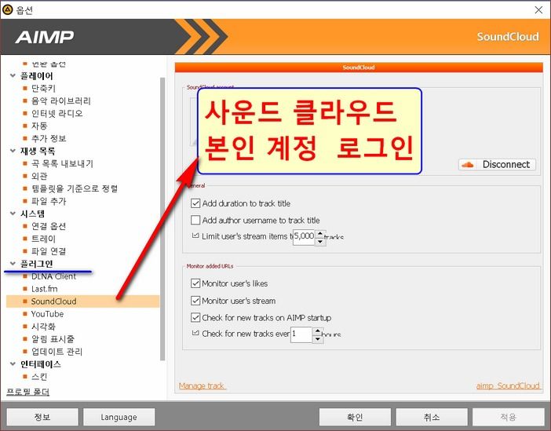Image resolution: width=551 pixels, height=431 pixels.
Task: Collapse the 플레이어 tree section
Action: pyautogui.click(x=13, y=75)
